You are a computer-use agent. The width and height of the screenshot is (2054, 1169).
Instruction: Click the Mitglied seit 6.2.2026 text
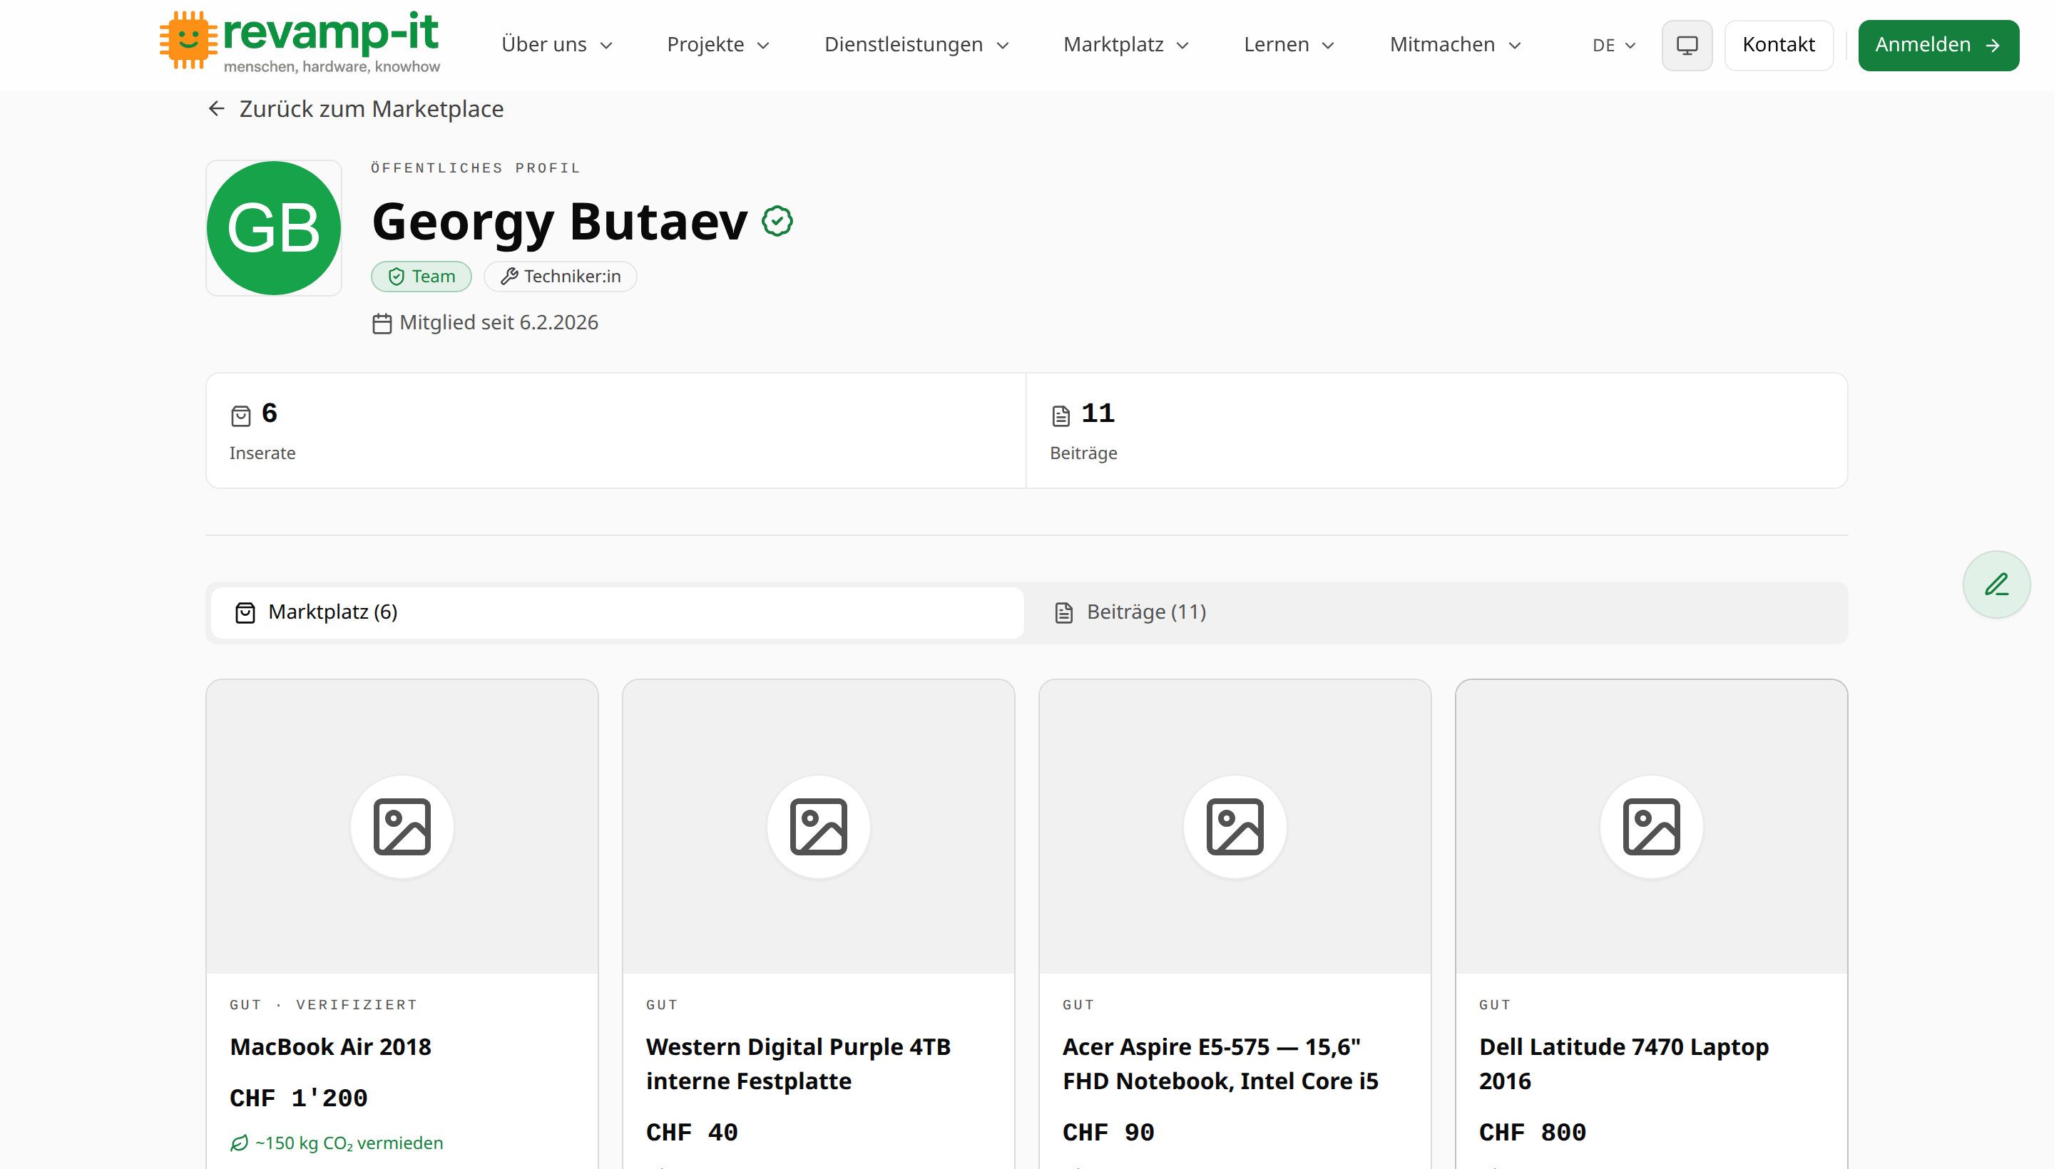(x=499, y=323)
